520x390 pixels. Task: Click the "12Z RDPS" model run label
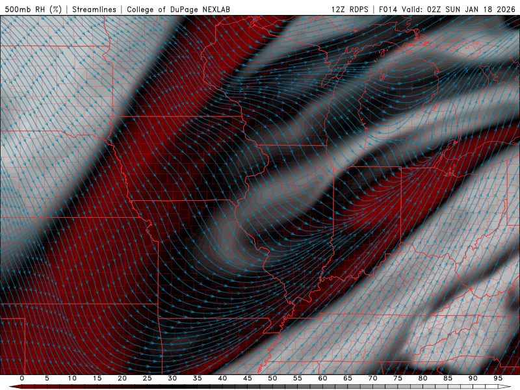pos(350,9)
